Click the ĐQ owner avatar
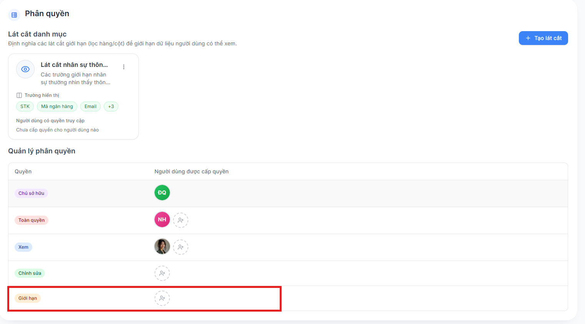The height and width of the screenshot is (324, 585). [162, 193]
